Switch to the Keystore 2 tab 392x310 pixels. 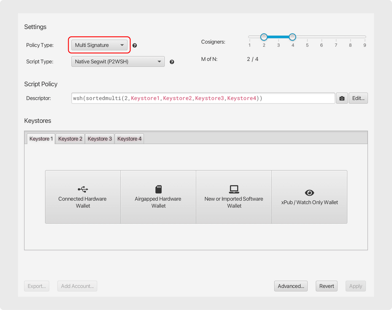(70, 139)
